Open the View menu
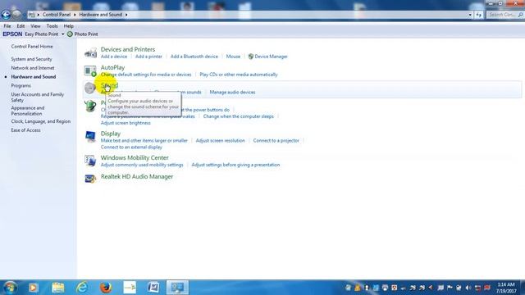The image size is (525, 295). click(35, 25)
